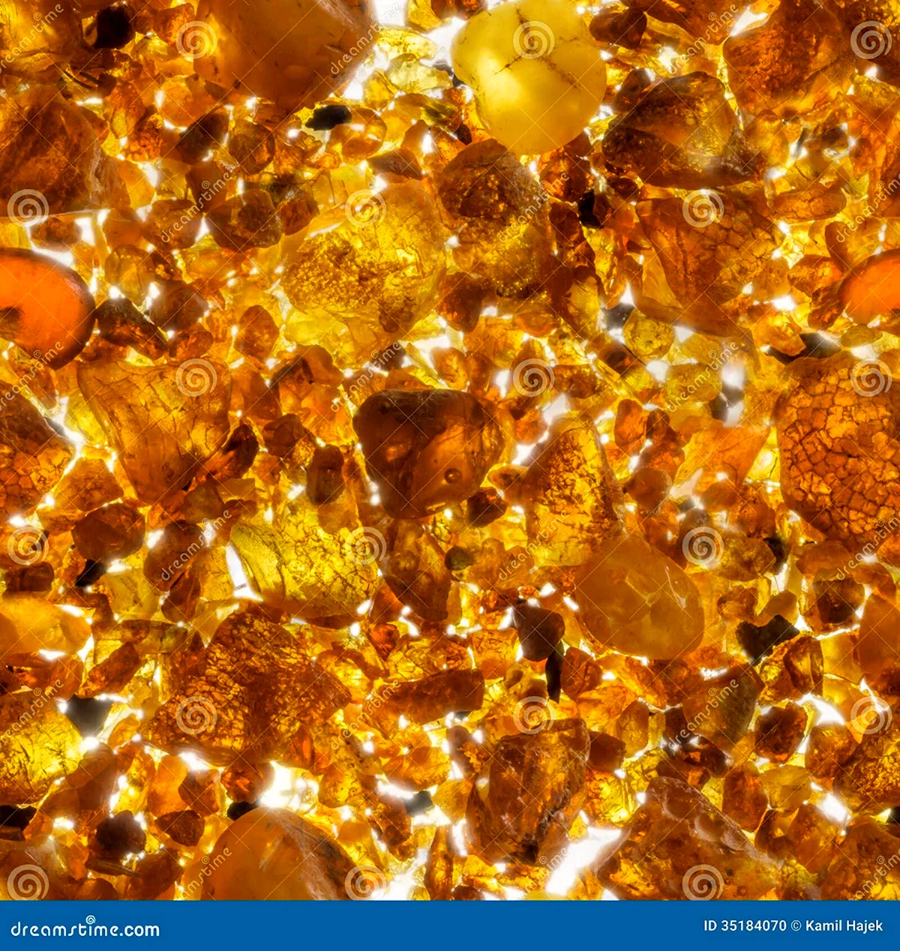The width and height of the screenshot is (900, 951).
Task: Click watermark spiral on pale yellow stone
Action: coord(532,40)
